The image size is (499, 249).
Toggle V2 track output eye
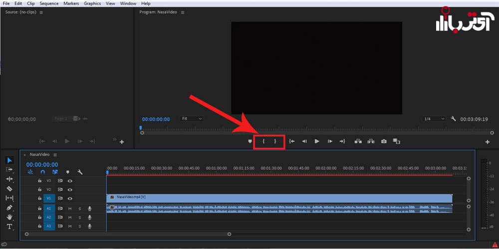coord(70,190)
